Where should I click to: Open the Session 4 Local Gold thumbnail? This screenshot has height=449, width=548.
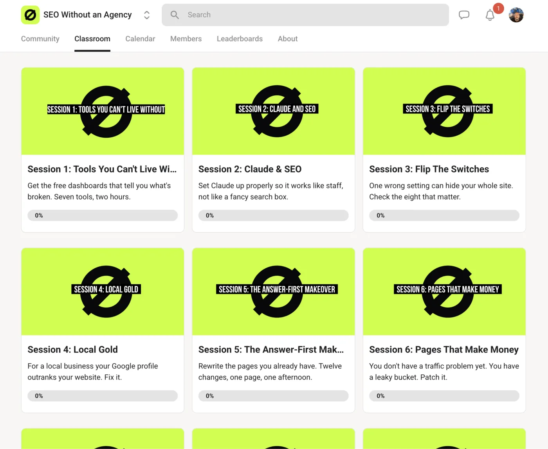pos(103,291)
